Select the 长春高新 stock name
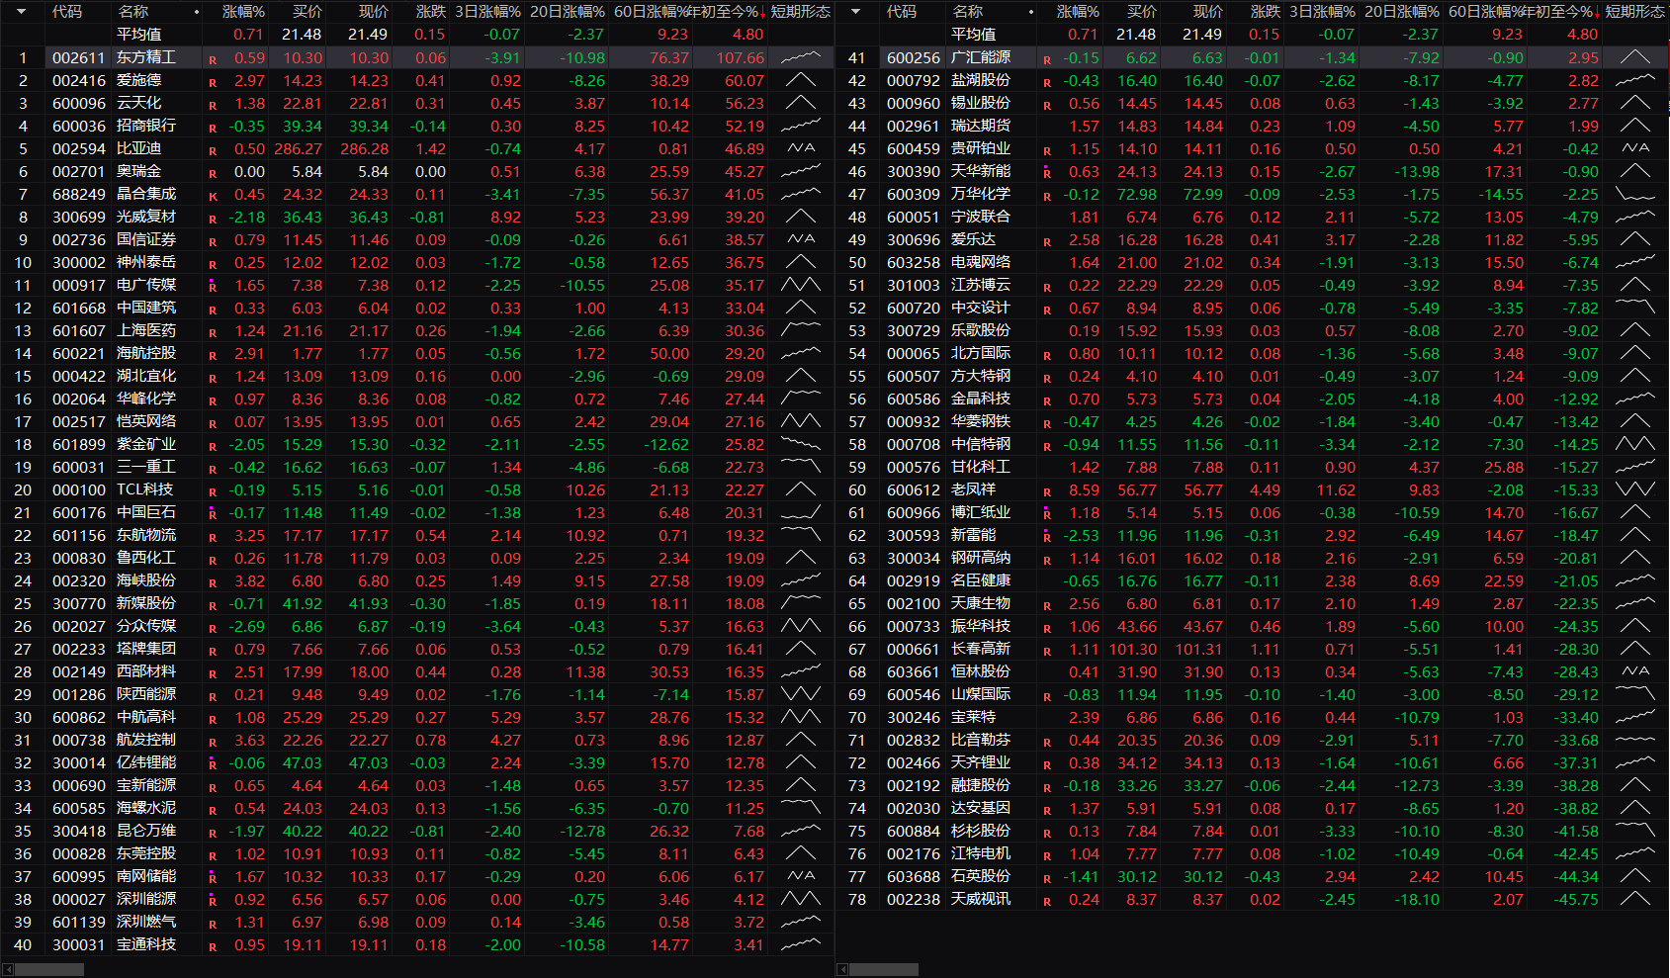The height and width of the screenshot is (978, 1670). [981, 650]
